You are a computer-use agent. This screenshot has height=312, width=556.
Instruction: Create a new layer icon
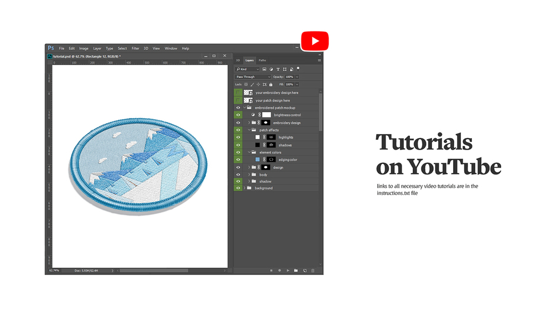click(x=305, y=271)
